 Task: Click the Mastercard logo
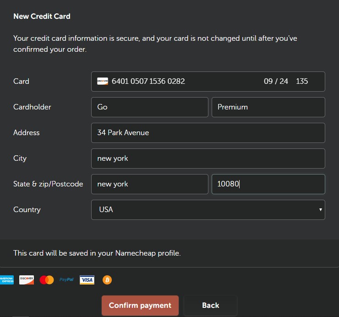pyautogui.click(x=47, y=280)
